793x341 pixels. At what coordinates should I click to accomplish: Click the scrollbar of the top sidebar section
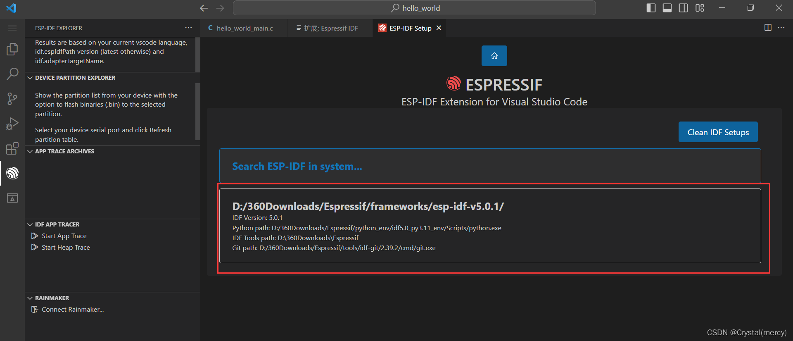[197, 54]
